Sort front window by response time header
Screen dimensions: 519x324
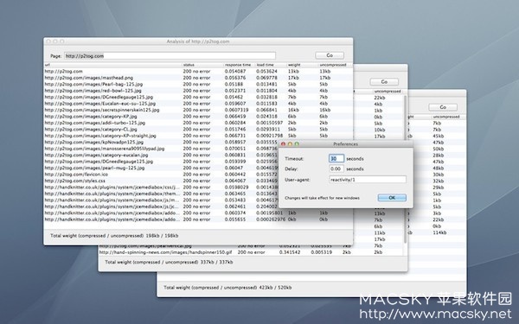[x=239, y=65]
